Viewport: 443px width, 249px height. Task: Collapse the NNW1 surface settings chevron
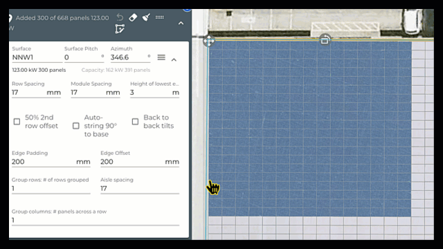click(174, 60)
